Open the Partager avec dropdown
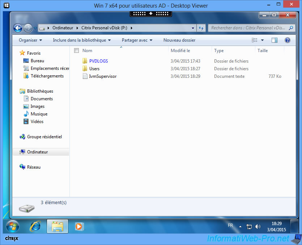Viewport: 302px width, 245px height. coord(137,40)
